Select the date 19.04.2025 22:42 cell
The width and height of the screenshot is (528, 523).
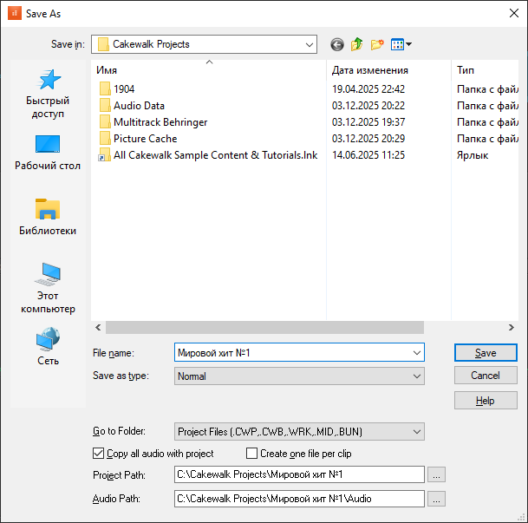[368, 89]
